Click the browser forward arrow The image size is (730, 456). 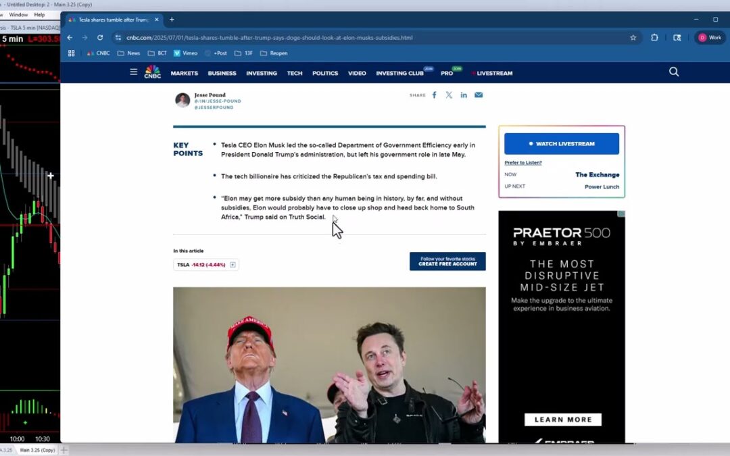[84, 38]
